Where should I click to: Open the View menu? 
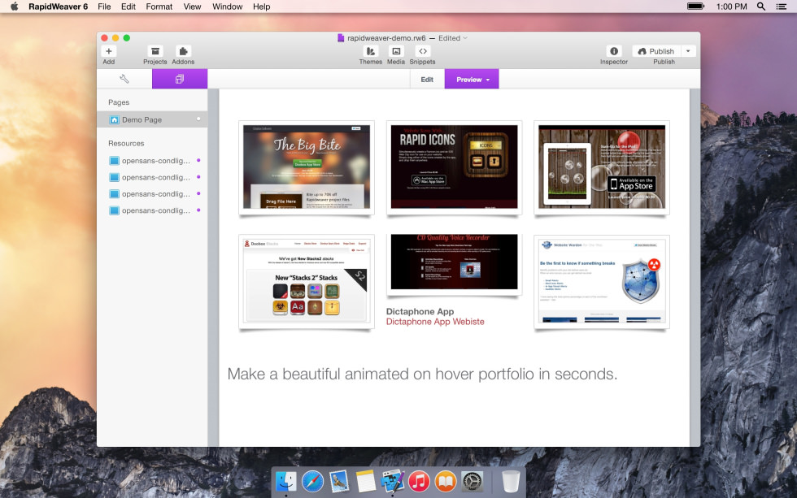click(x=192, y=6)
